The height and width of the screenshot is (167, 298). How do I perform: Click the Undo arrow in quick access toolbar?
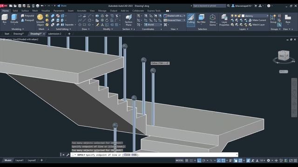pyautogui.click(x=42, y=6)
